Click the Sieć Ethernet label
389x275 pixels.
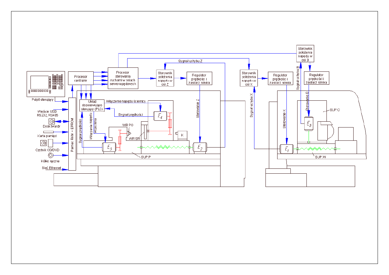point(51,168)
